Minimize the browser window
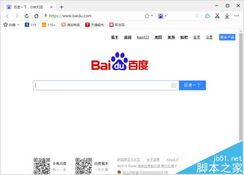 217,6
